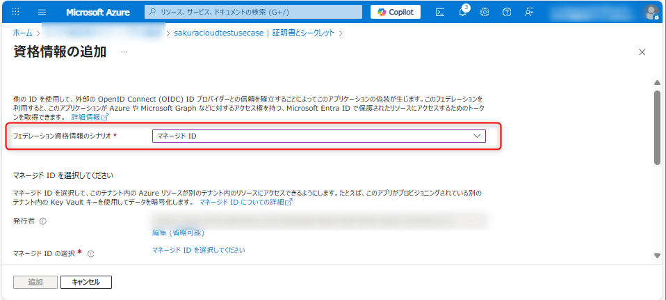The height and width of the screenshot is (300, 666).
Task: Open the Azure portal hamburger menu
Action: pyautogui.click(x=42, y=12)
